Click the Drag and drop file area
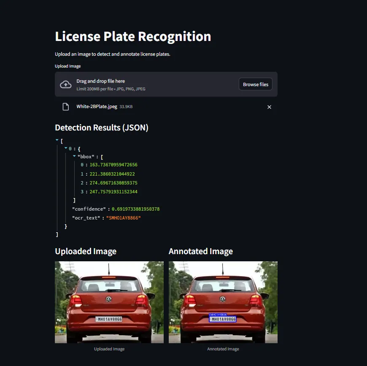 click(x=166, y=84)
